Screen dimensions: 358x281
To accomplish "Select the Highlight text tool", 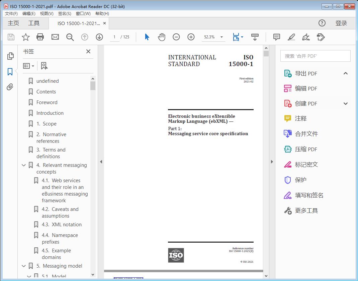I will [x=291, y=37].
